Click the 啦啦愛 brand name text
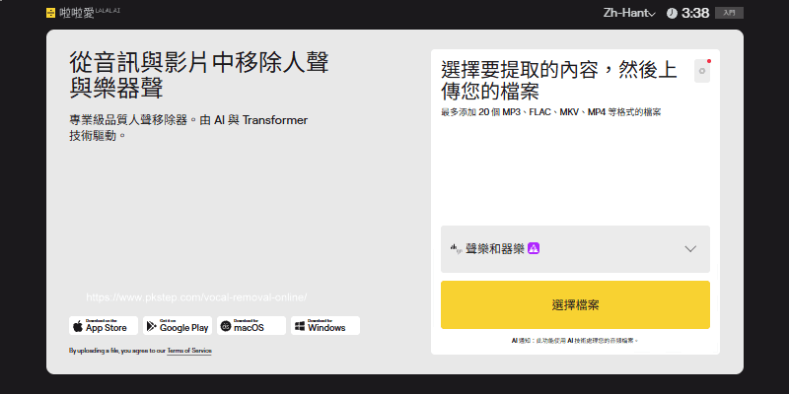This screenshot has width=789, height=394. click(x=77, y=14)
